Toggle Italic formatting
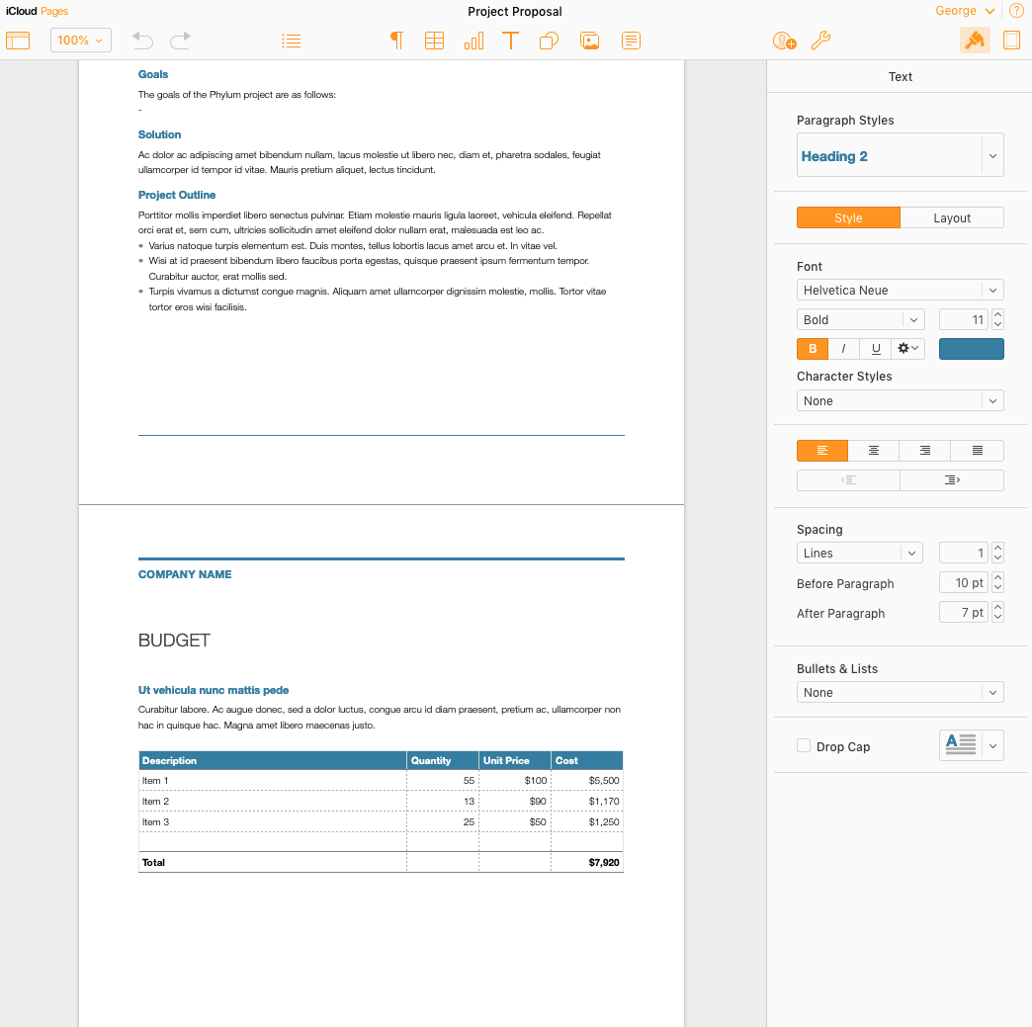 [844, 349]
